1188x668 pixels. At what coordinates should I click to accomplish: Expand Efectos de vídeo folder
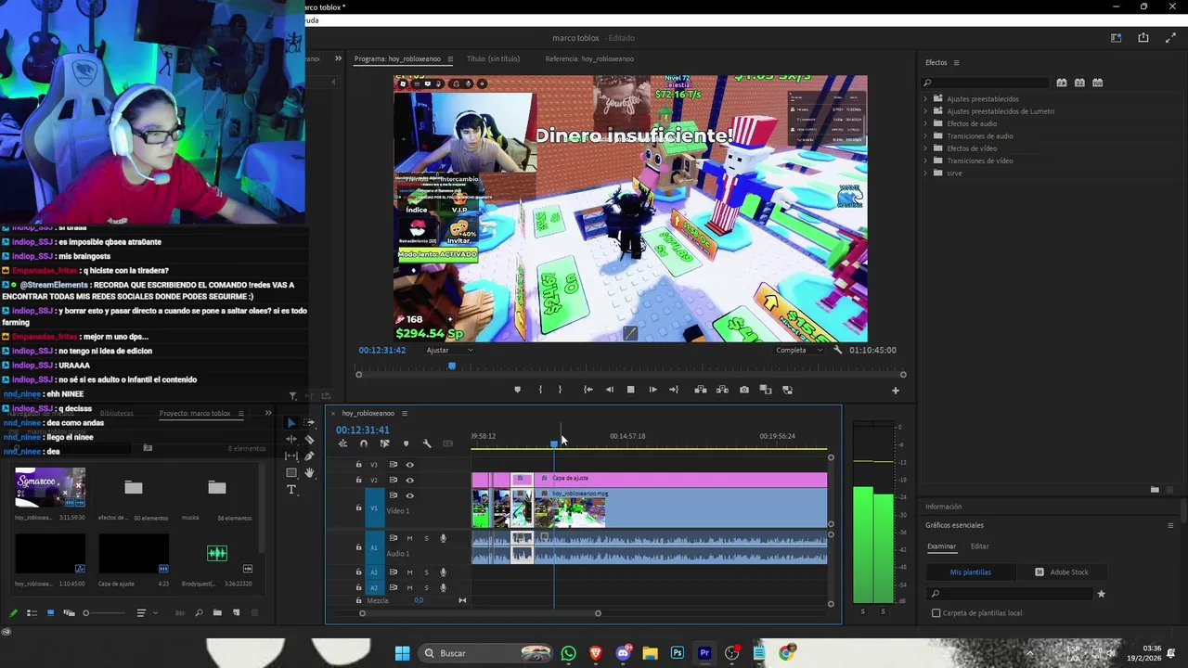click(925, 148)
